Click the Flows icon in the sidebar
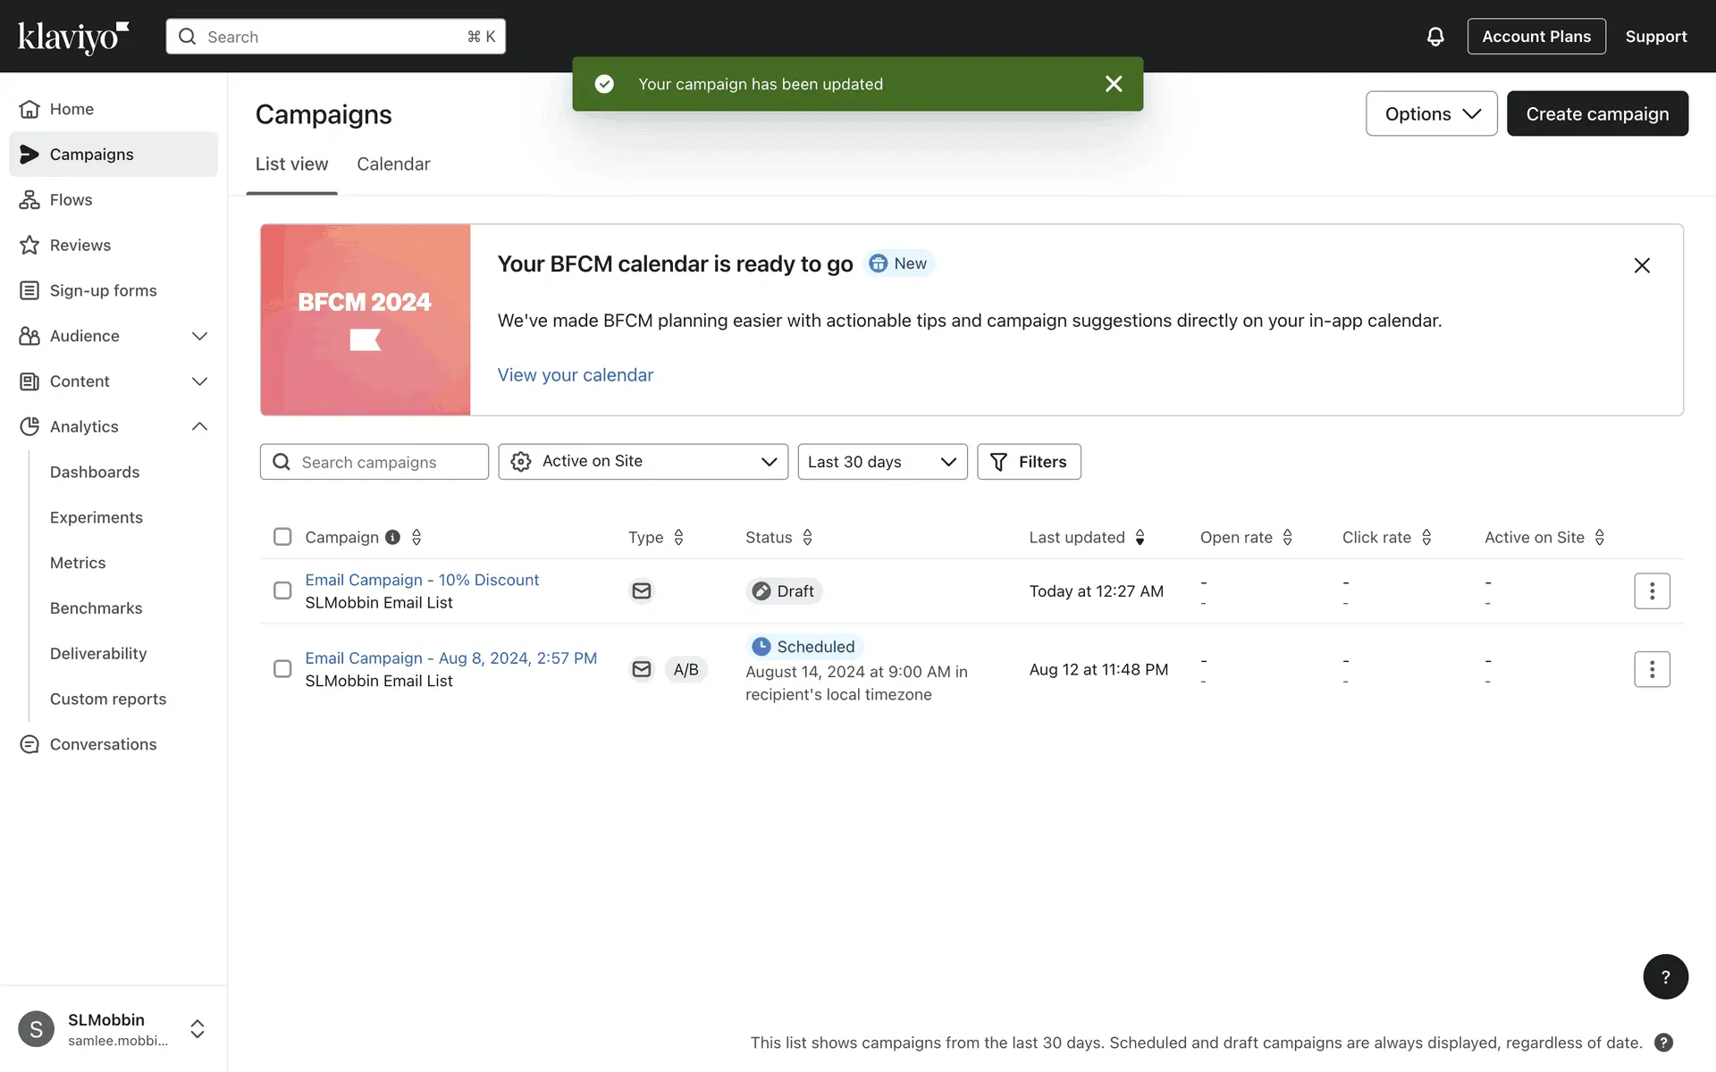 point(29,200)
